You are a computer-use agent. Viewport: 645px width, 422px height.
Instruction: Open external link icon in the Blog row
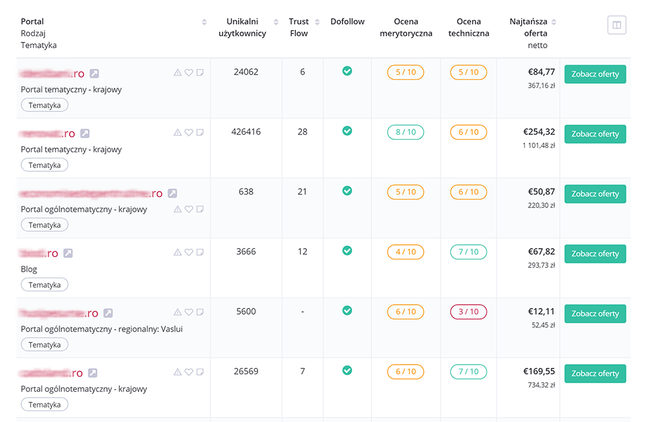(x=68, y=253)
